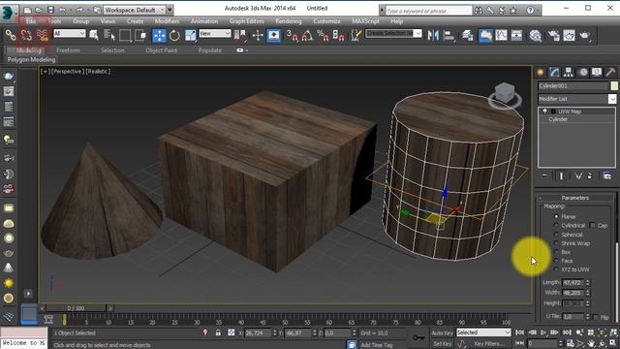Open the key filter Selected dropdown

(483, 333)
